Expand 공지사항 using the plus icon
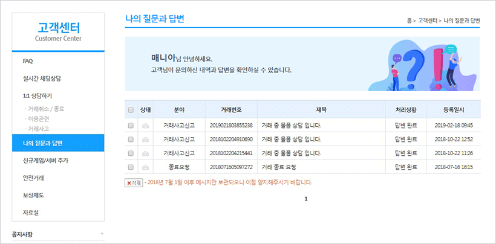 coord(102,234)
